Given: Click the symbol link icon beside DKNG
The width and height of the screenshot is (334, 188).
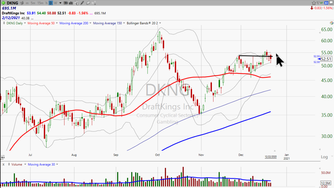Looking at the screenshot, I should click(x=22, y=3).
